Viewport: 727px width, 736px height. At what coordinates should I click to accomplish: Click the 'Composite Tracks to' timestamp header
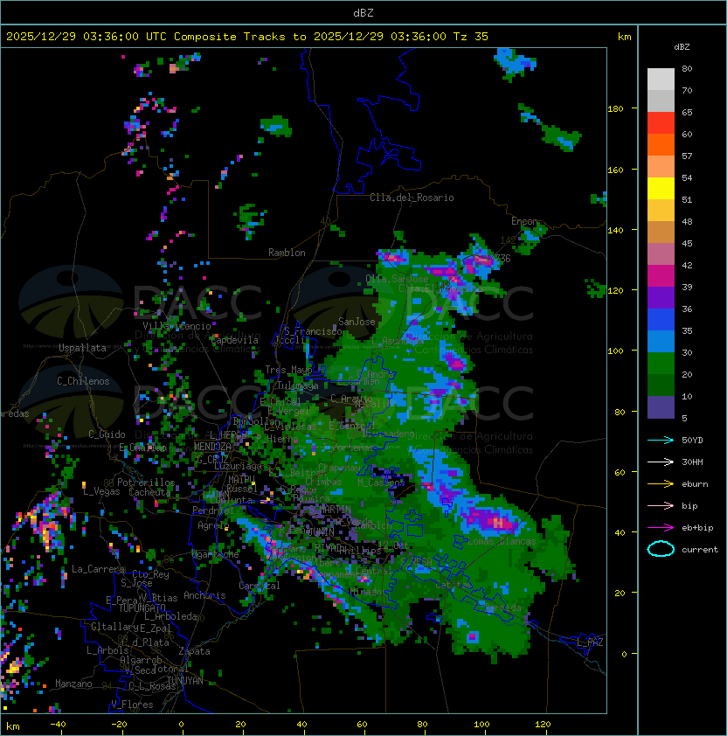[247, 37]
